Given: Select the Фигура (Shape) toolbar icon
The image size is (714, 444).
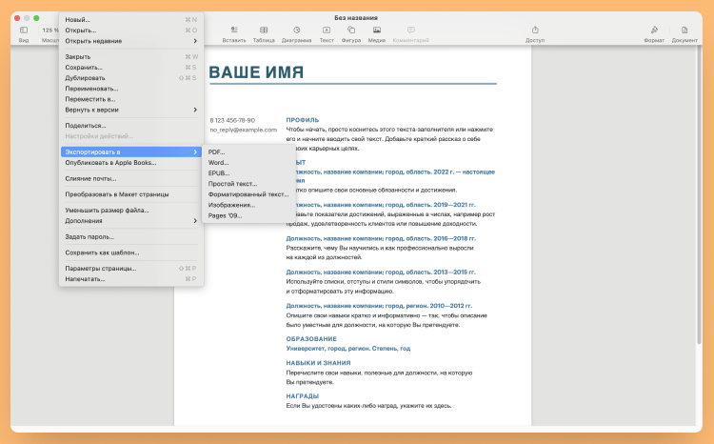Looking at the screenshot, I should pyautogui.click(x=351, y=30).
